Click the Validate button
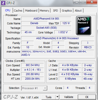 click(x=69, y=97)
